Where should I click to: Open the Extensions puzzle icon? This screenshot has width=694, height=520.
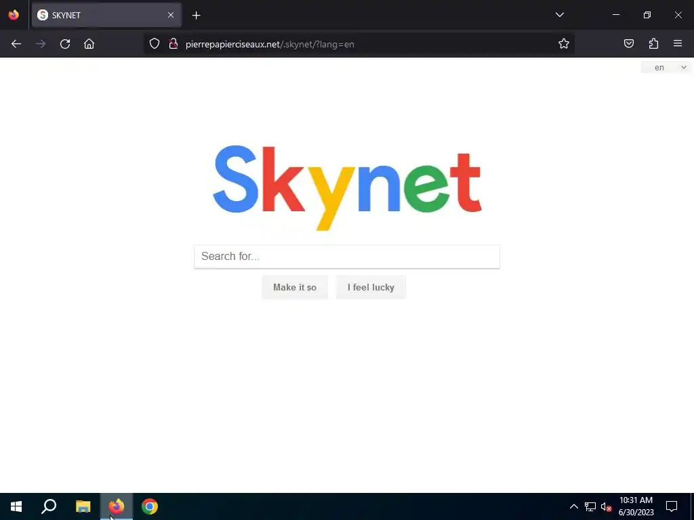click(653, 44)
